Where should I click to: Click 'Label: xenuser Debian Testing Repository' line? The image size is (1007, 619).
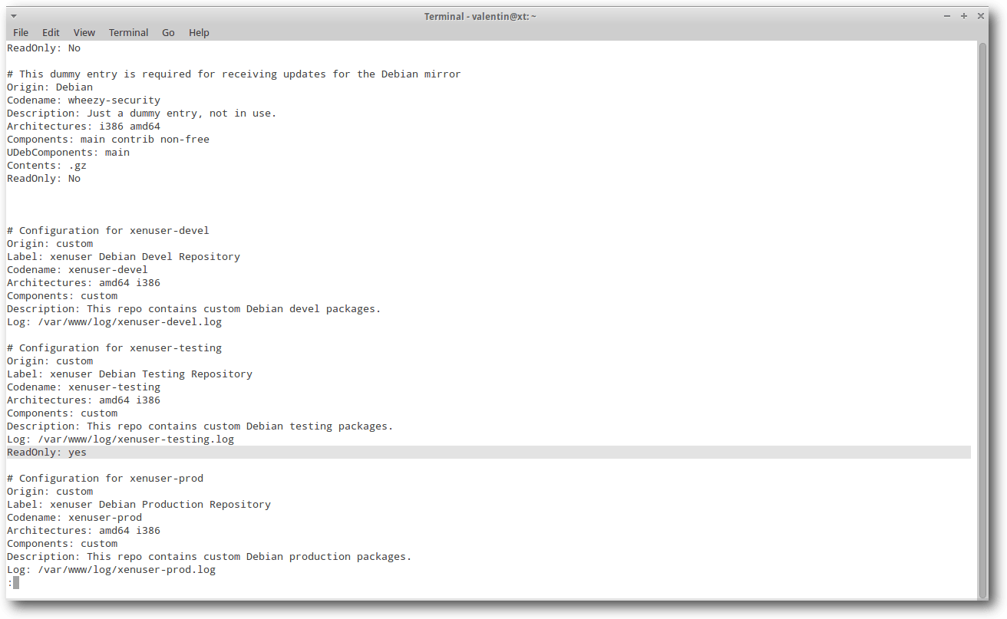pyautogui.click(x=130, y=374)
